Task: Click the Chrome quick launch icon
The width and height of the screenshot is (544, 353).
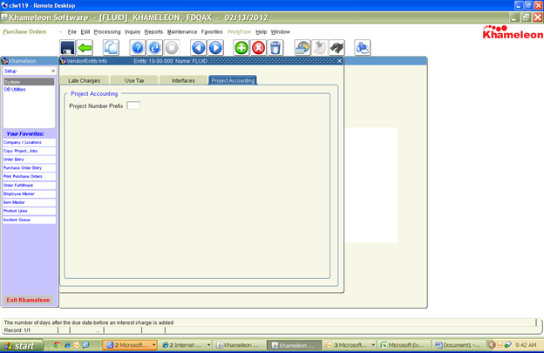Action: [57, 345]
